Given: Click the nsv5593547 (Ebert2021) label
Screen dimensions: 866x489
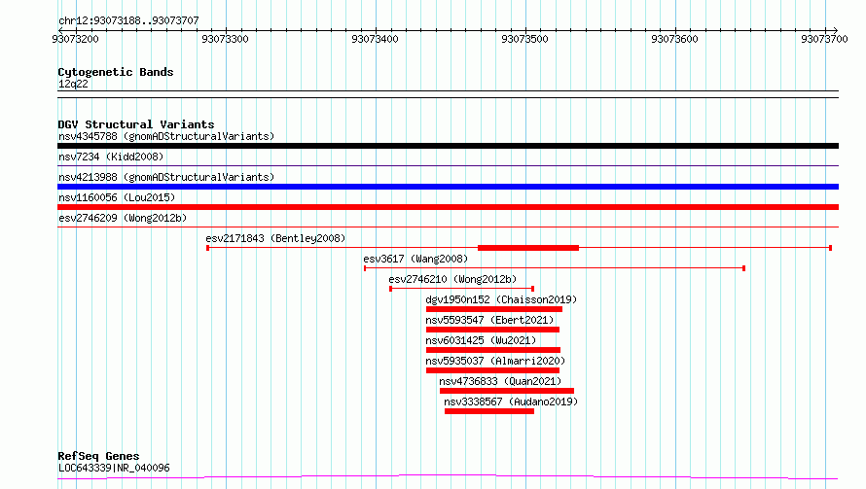Looking at the screenshot, I should click(x=489, y=320).
